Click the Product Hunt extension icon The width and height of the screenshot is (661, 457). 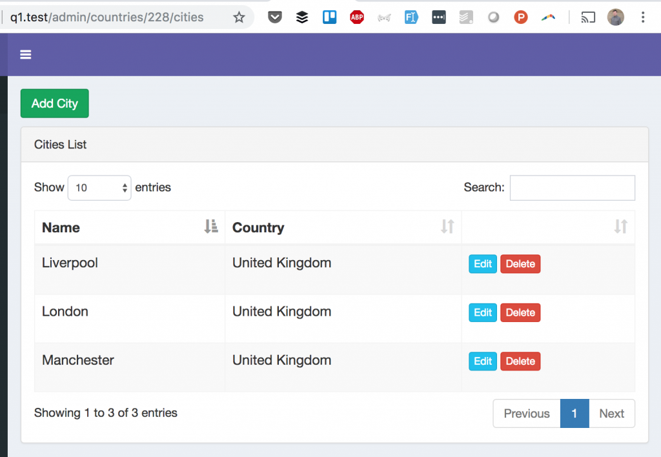[520, 17]
